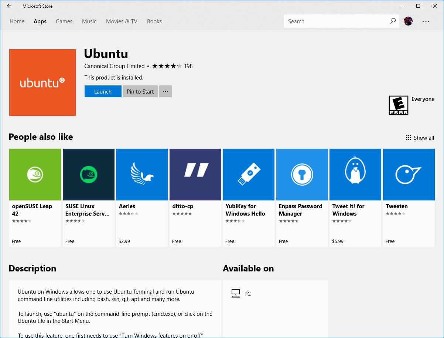
Task: Click the Tweeten title text
Action: (x=397, y=206)
